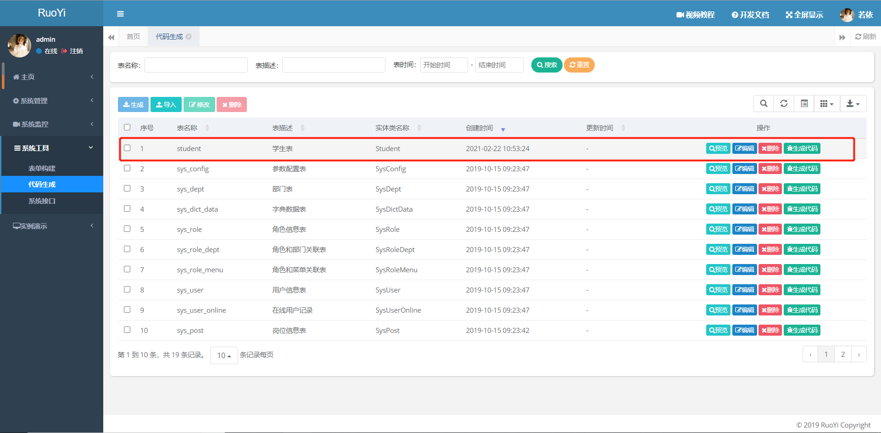Check the student row checkbox
Image resolution: width=881 pixels, height=433 pixels.
click(127, 148)
